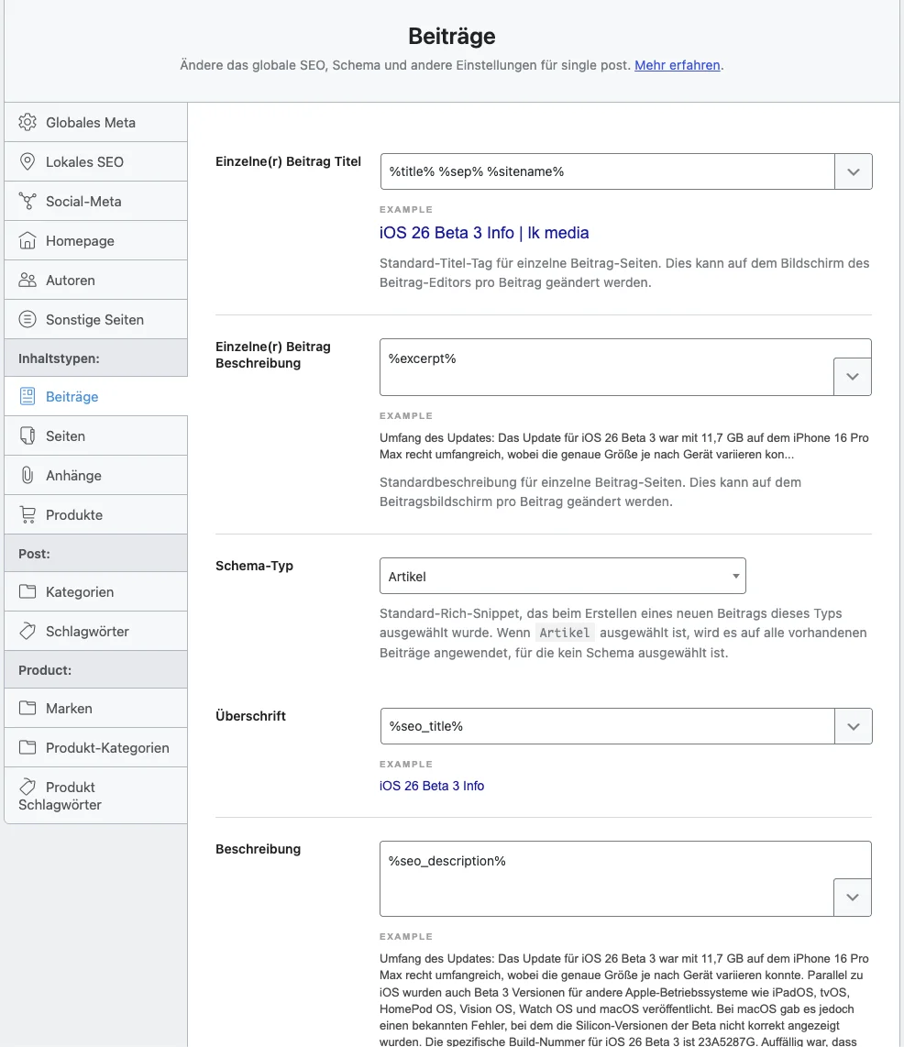904x1047 pixels.
Task: Click the tag icon beside Schlagwörter
Action: pyautogui.click(x=28, y=632)
